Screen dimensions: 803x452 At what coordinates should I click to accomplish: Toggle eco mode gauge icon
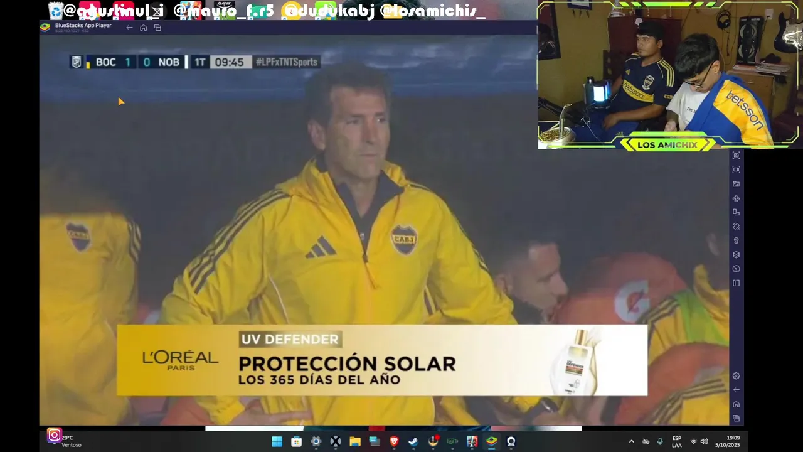[x=737, y=269]
